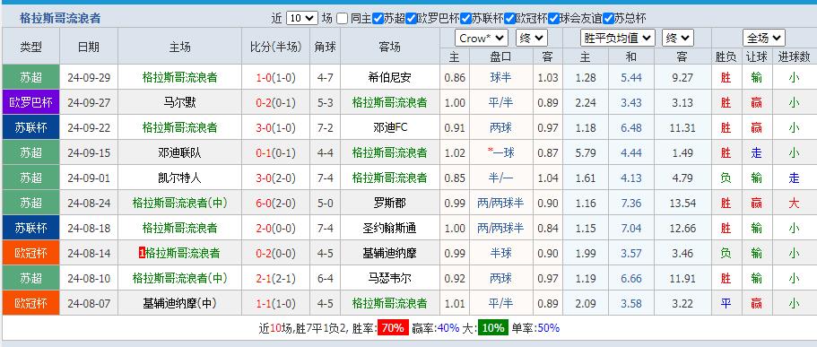
Task: Uncheck the 欧罗巴杯 filter checkbox
Action: [411, 19]
